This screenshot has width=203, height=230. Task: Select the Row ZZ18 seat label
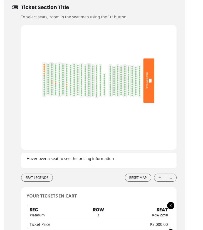(160, 215)
